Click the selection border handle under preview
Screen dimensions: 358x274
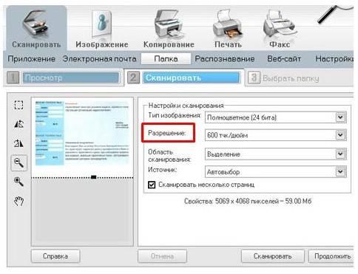(93, 177)
